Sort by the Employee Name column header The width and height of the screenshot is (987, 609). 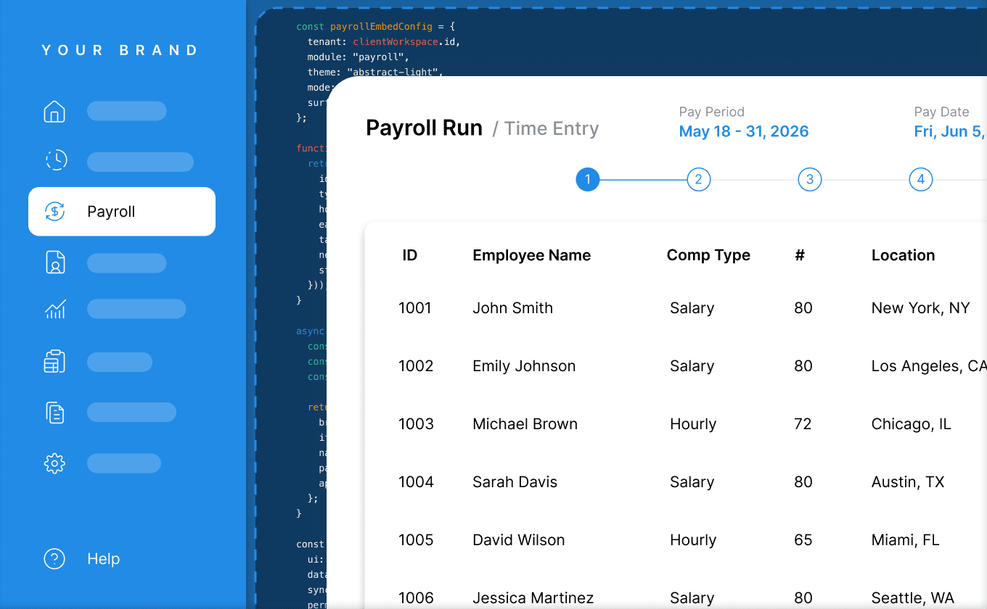click(x=531, y=254)
